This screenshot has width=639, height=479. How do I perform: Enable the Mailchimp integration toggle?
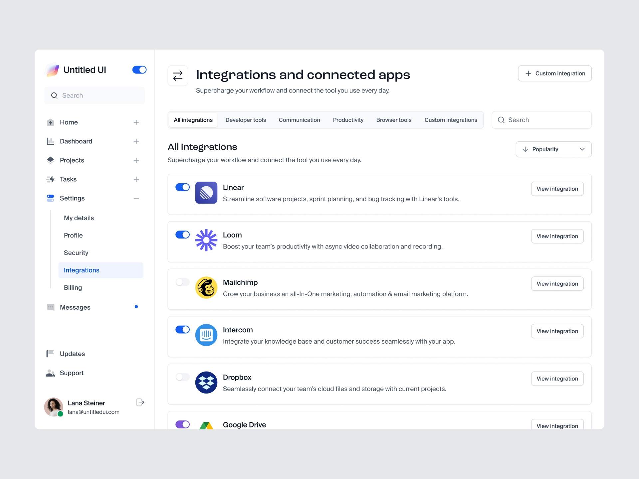[182, 282]
